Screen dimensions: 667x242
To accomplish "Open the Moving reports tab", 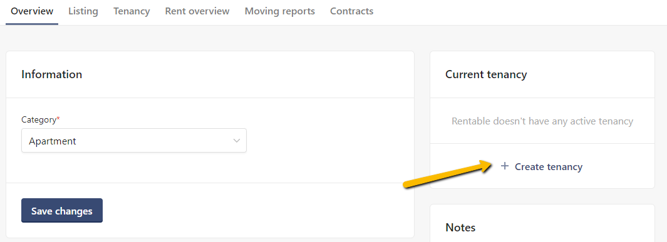I will coord(280,11).
